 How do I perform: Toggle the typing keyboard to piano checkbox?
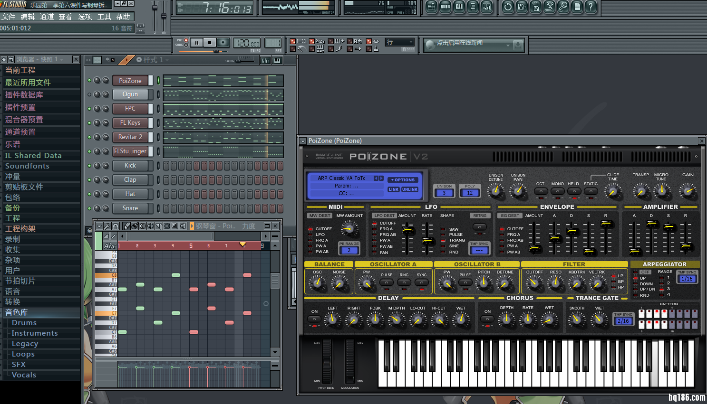(x=293, y=41)
